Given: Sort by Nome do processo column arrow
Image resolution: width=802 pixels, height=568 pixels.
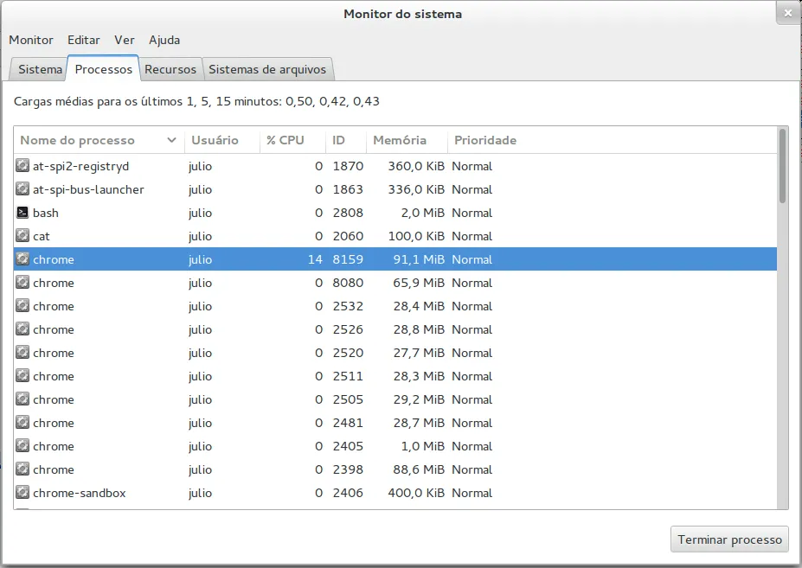Looking at the screenshot, I should click(171, 140).
